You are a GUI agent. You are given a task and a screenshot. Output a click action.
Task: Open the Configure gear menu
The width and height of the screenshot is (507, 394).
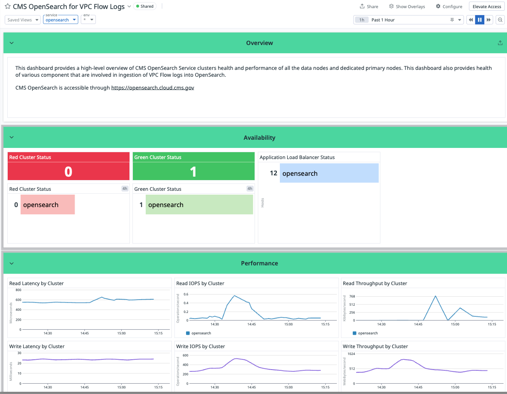point(449,6)
